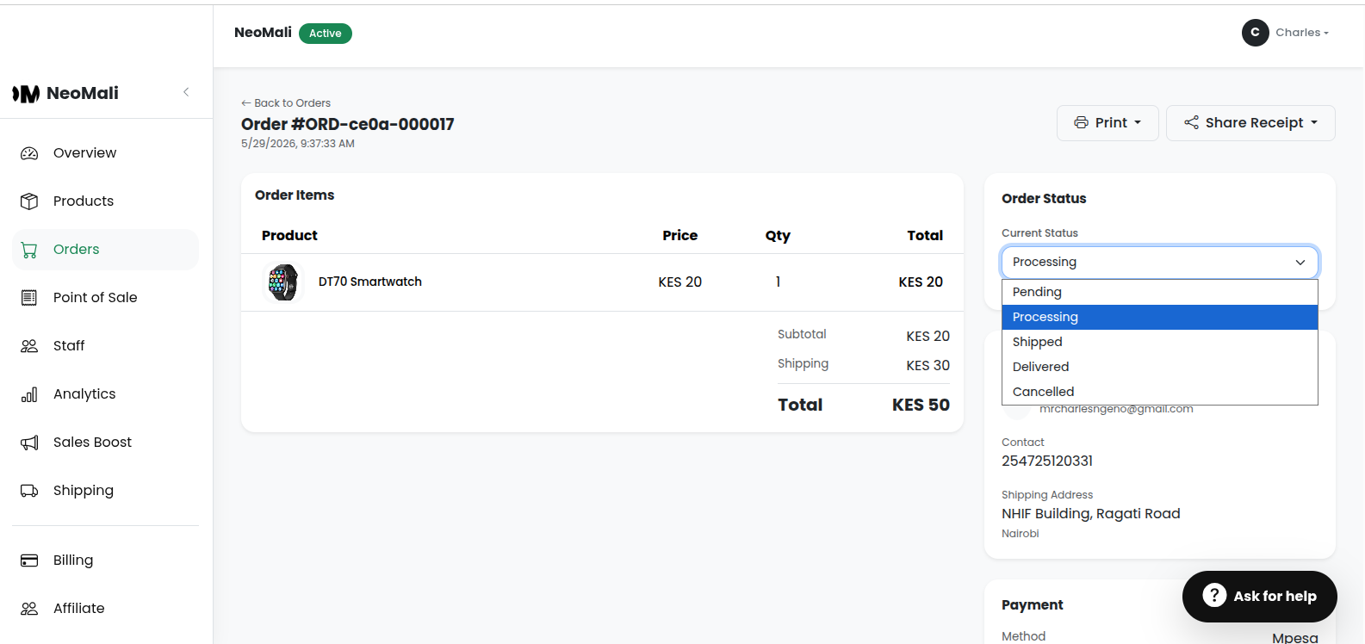
Task: Click the Orders cart icon
Action: 29,250
